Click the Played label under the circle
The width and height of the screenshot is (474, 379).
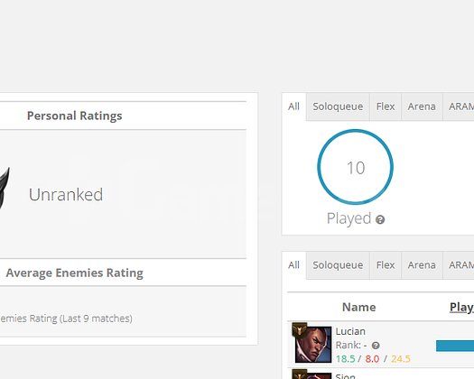[349, 218]
